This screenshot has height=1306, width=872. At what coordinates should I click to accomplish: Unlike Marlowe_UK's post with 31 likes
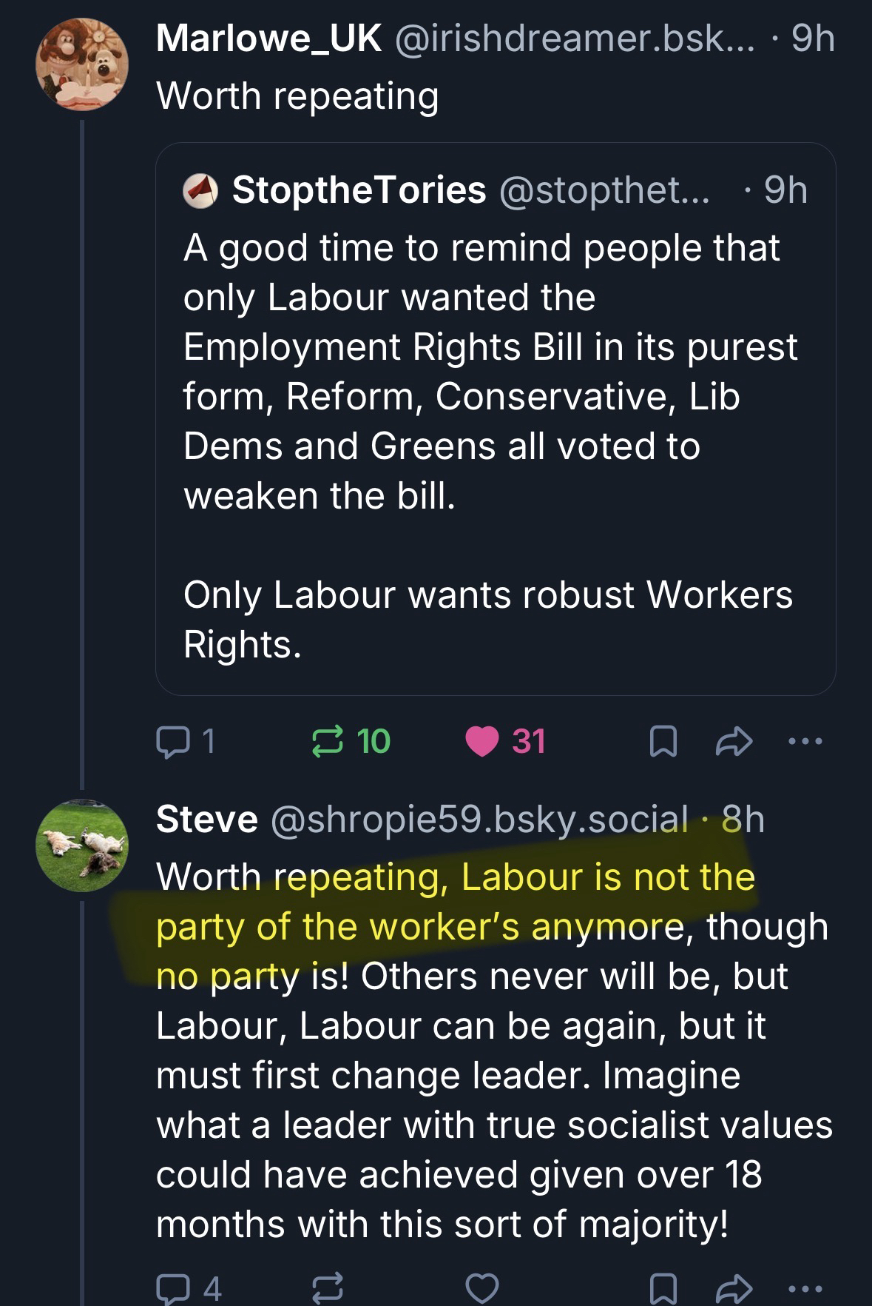coord(481,741)
